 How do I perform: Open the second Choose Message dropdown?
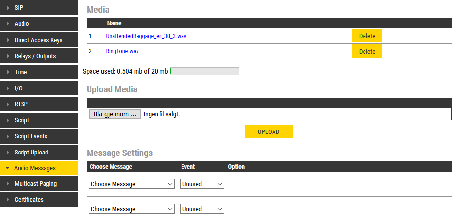[x=132, y=209]
